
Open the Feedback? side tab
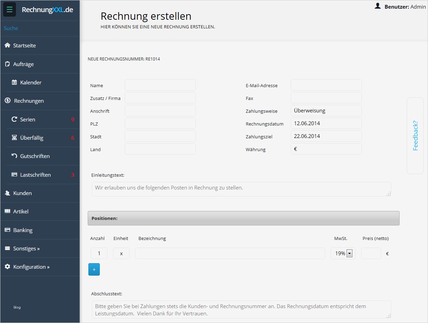pyautogui.click(x=415, y=136)
